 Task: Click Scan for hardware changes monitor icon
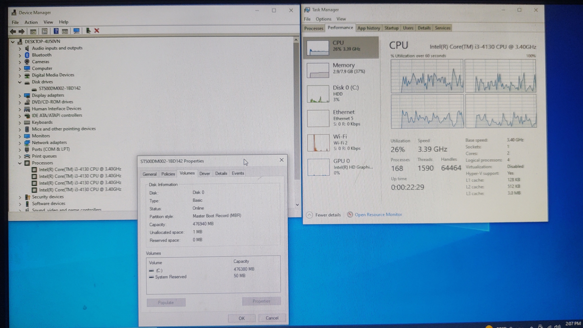point(76,31)
